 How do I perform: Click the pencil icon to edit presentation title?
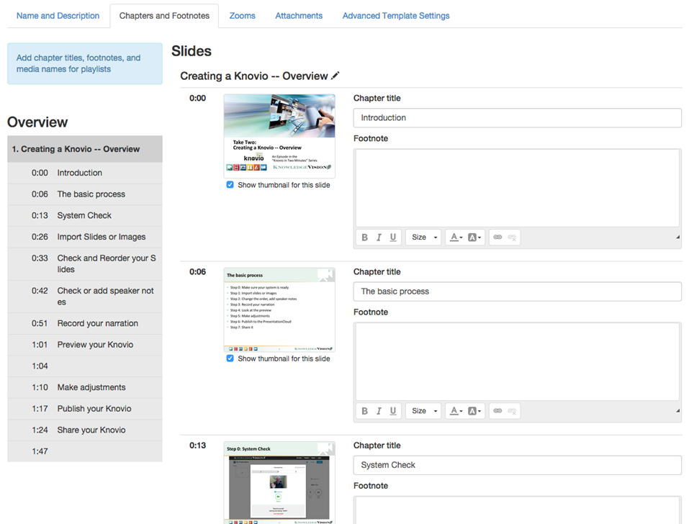[x=336, y=76]
